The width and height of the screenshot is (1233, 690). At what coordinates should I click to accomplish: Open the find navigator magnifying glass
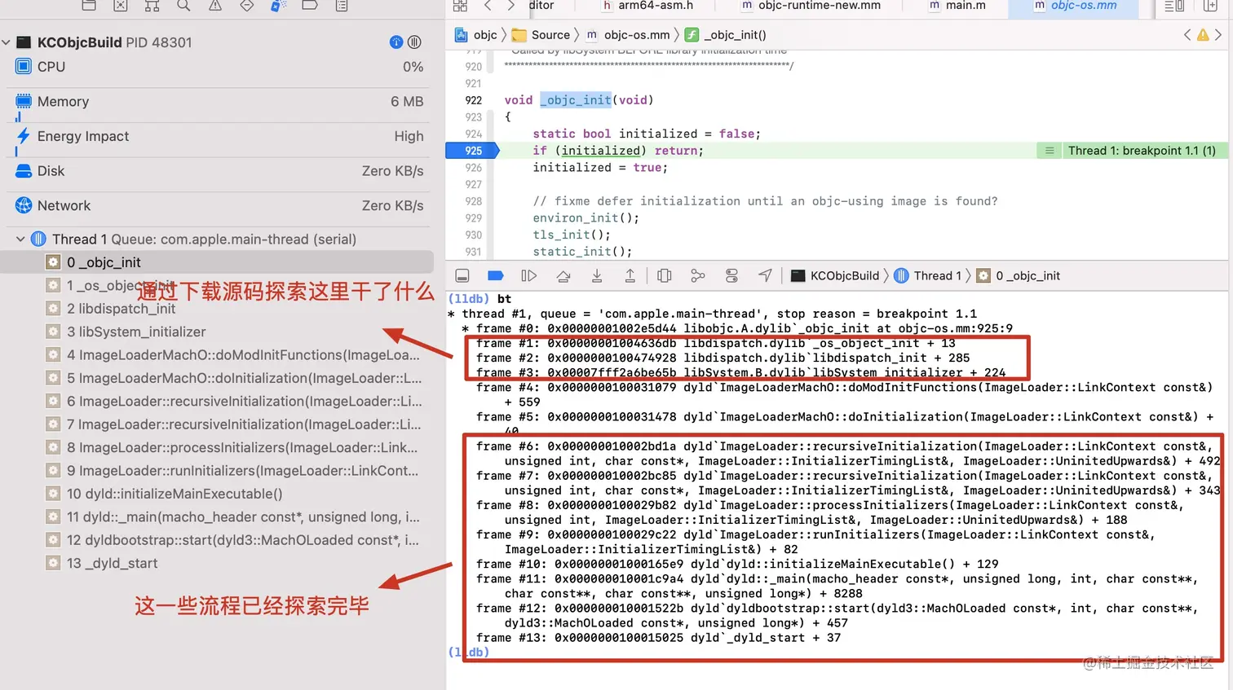pyautogui.click(x=183, y=7)
